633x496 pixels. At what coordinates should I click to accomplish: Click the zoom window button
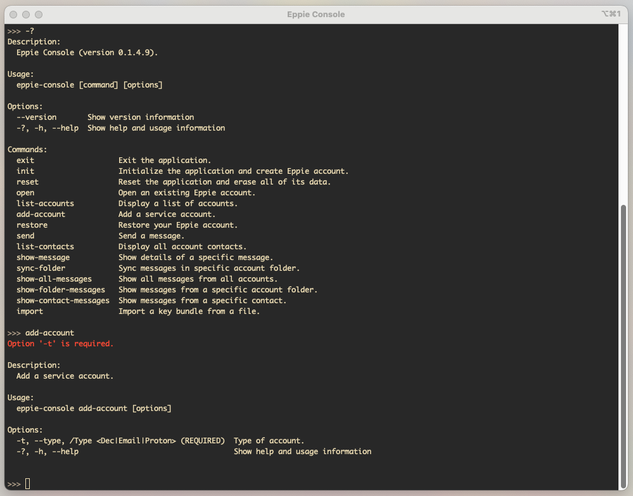pyautogui.click(x=39, y=15)
